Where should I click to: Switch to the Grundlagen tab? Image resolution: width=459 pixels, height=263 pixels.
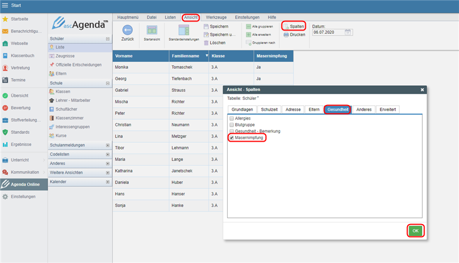[x=242, y=109]
